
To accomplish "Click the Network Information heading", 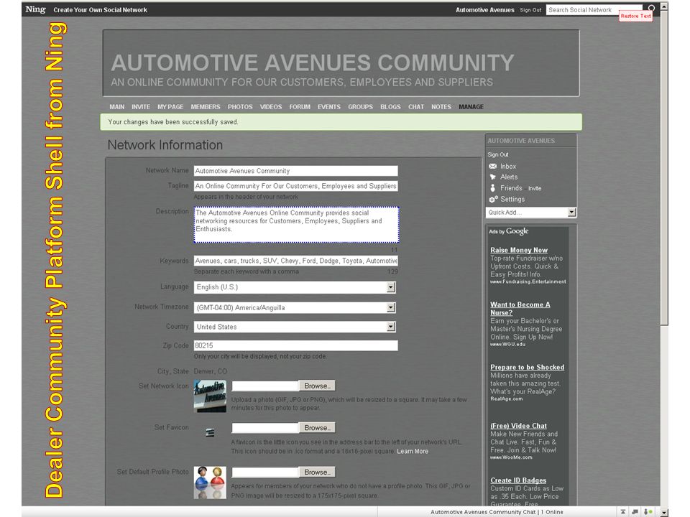I will [x=165, y=144].
